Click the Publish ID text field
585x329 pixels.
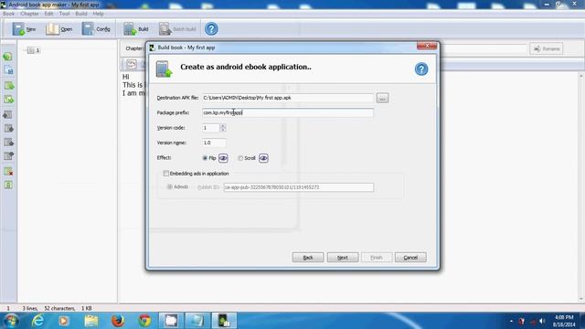tap(299, 187)
